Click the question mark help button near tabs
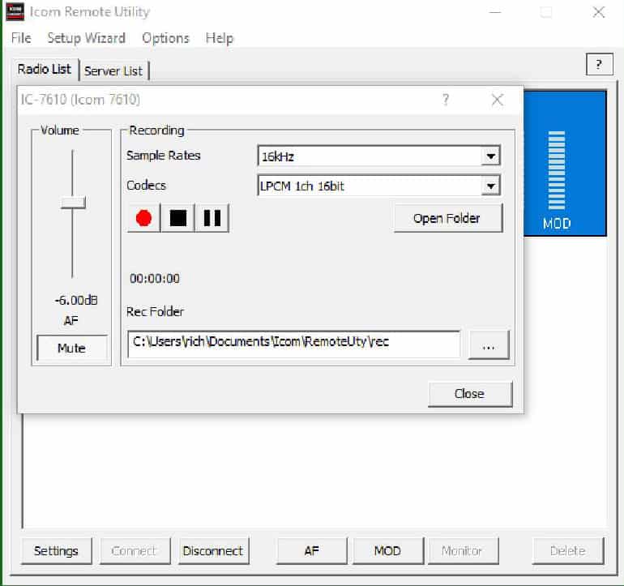Viewport: 624px width, 586px height. point(598,65)
